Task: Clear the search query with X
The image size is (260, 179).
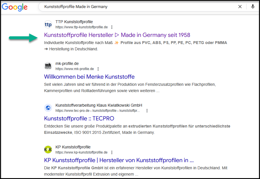Action: pyautogui.click(x=240, y=7)
